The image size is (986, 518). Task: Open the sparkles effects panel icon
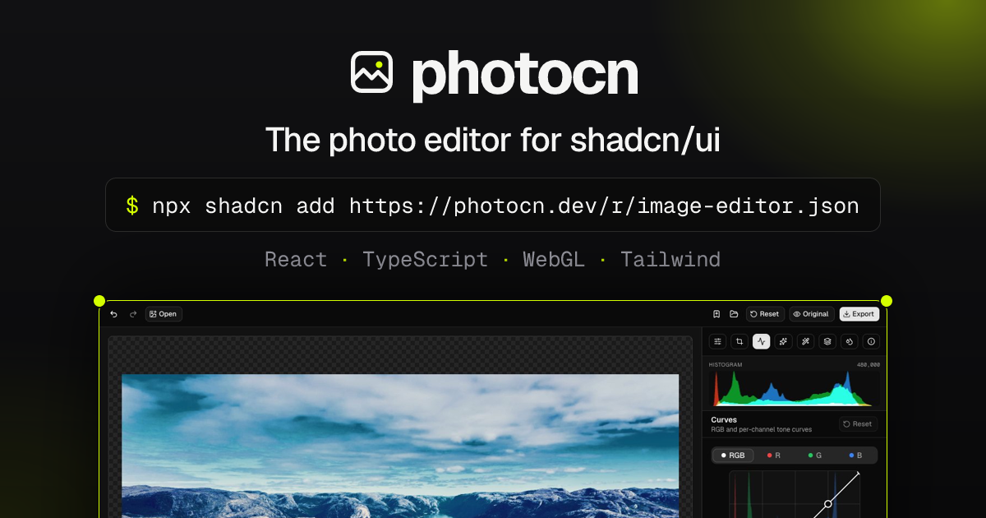[784, 341]
